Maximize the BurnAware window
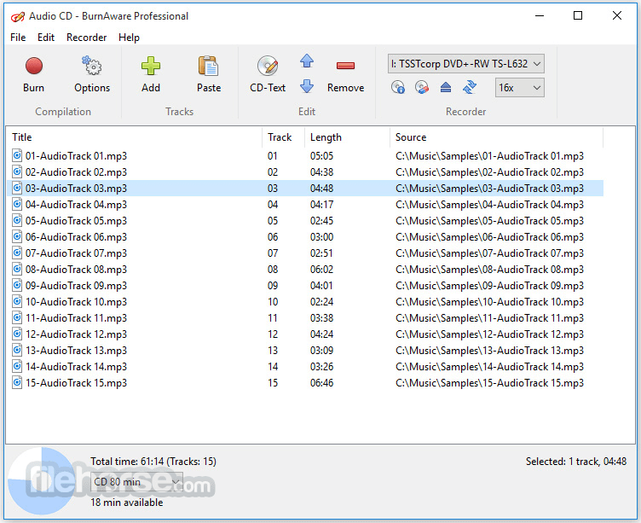 [x=578, y=16]
